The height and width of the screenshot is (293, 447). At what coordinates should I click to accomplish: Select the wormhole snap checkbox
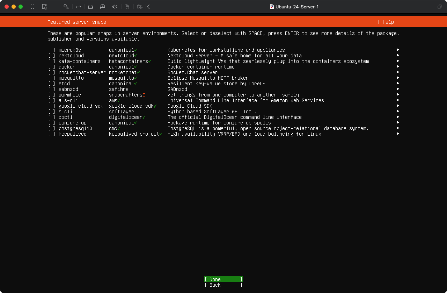[x=52, y=95]
